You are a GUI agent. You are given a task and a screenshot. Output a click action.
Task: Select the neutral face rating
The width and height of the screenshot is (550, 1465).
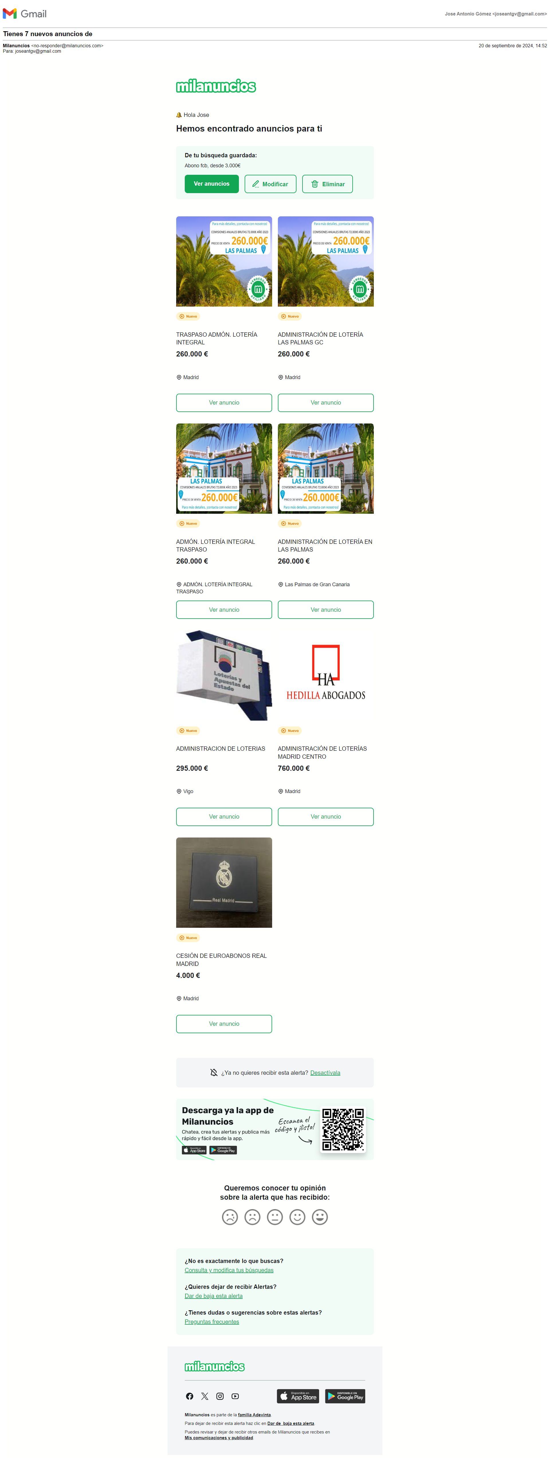(x=275, y=1217)
